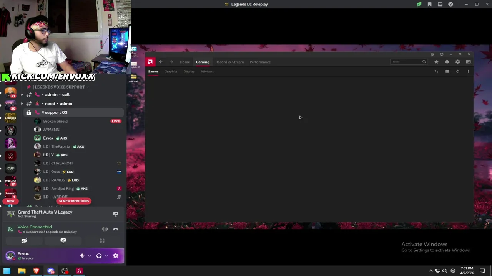This screenshot has height=276, width=492.
Task: Expand the admin call channel arrow
Action: tap(22, 95)
